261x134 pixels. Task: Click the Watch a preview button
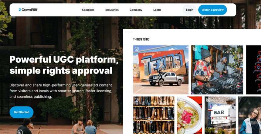[212, 10]
